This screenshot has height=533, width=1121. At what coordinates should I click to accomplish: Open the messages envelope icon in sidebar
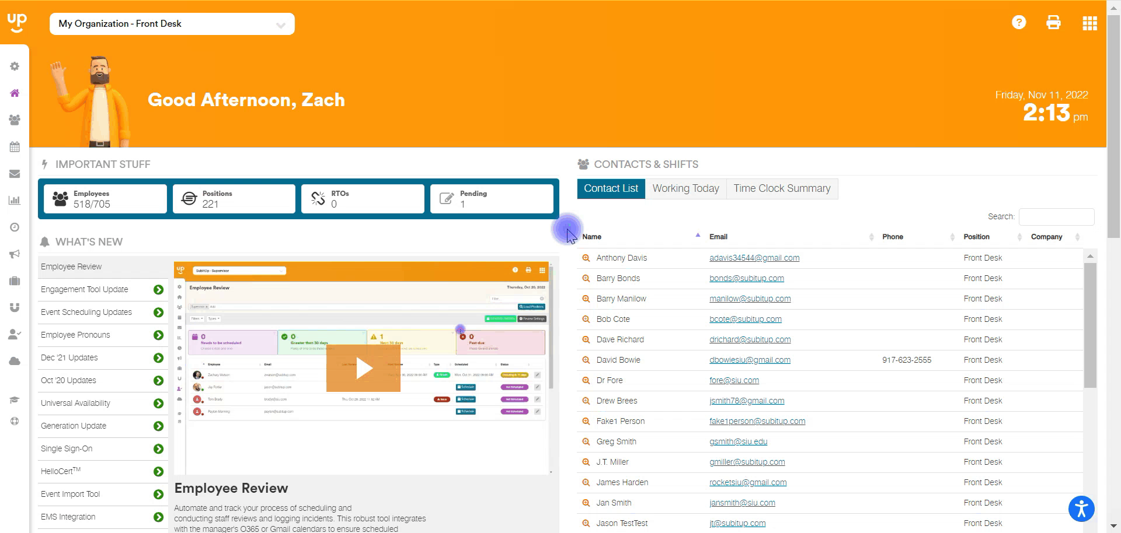[15, 173]
